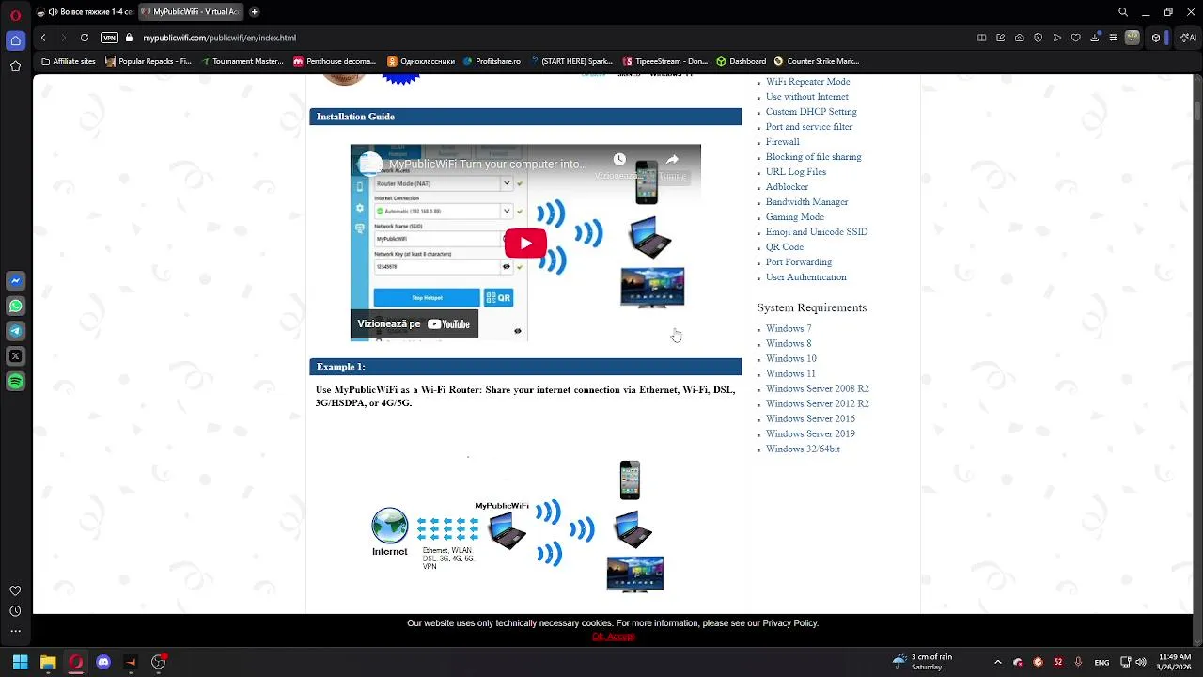Select the MyPublicWiFi tab
This screenshot has width=1203, height=677.
pyautogui.click(x=191, y=12)
